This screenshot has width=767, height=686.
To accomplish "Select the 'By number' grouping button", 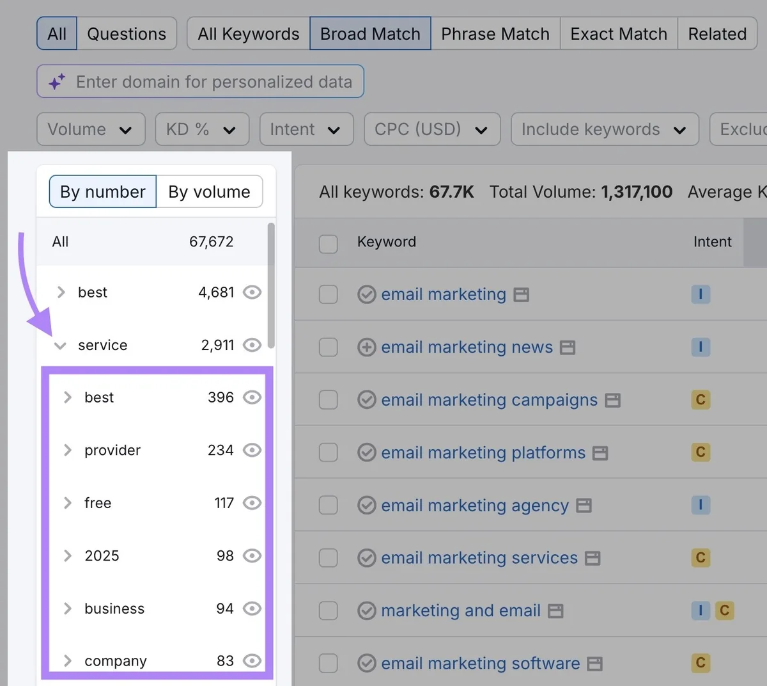I will [x=103, y=192].
